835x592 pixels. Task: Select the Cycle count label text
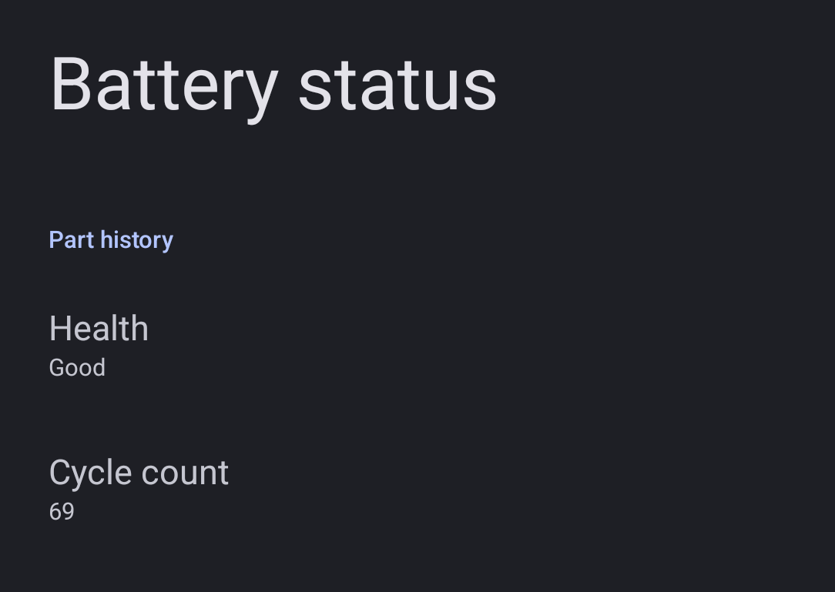click(x=139, y=473)
